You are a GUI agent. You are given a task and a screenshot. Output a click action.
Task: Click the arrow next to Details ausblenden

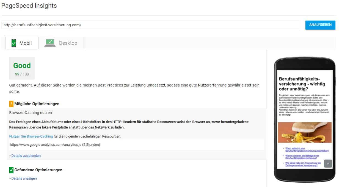[10, 155]
